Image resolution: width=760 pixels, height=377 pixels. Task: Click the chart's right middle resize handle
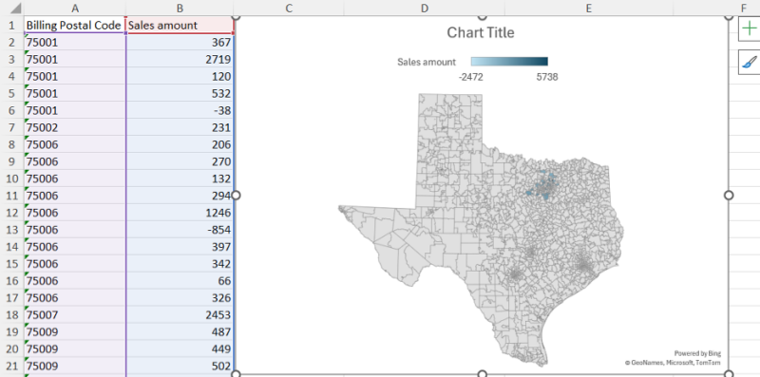tap(729, 195)
